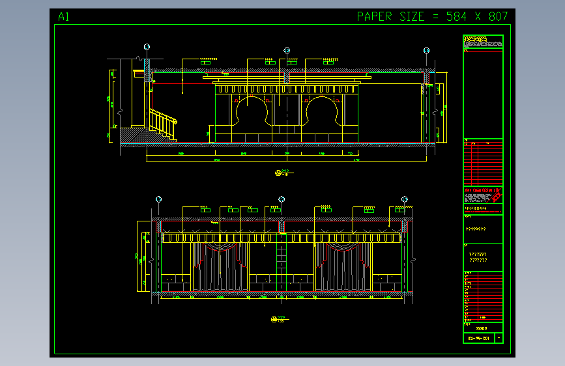Click the right curtain in the lower elevation
The width and height of the screenshot is (565, 366).
pyautogui.click(x=343, y=266)
